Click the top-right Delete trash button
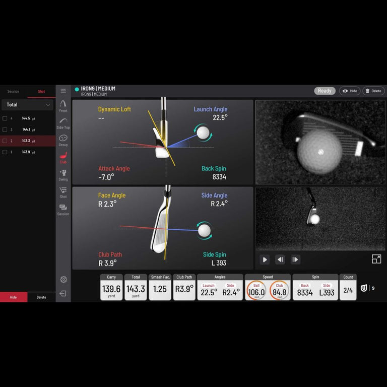This screenshot has width=387, height=387. (x=373, y=91)
